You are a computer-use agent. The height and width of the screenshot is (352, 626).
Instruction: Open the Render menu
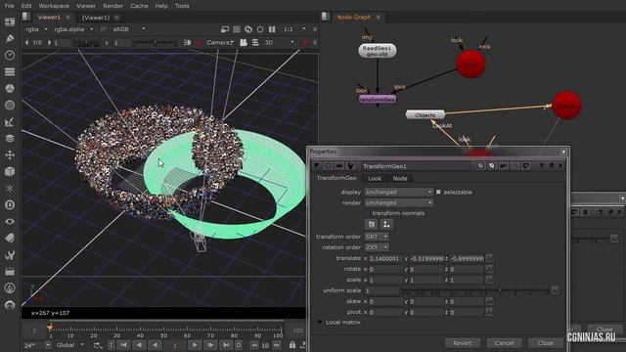113,6
